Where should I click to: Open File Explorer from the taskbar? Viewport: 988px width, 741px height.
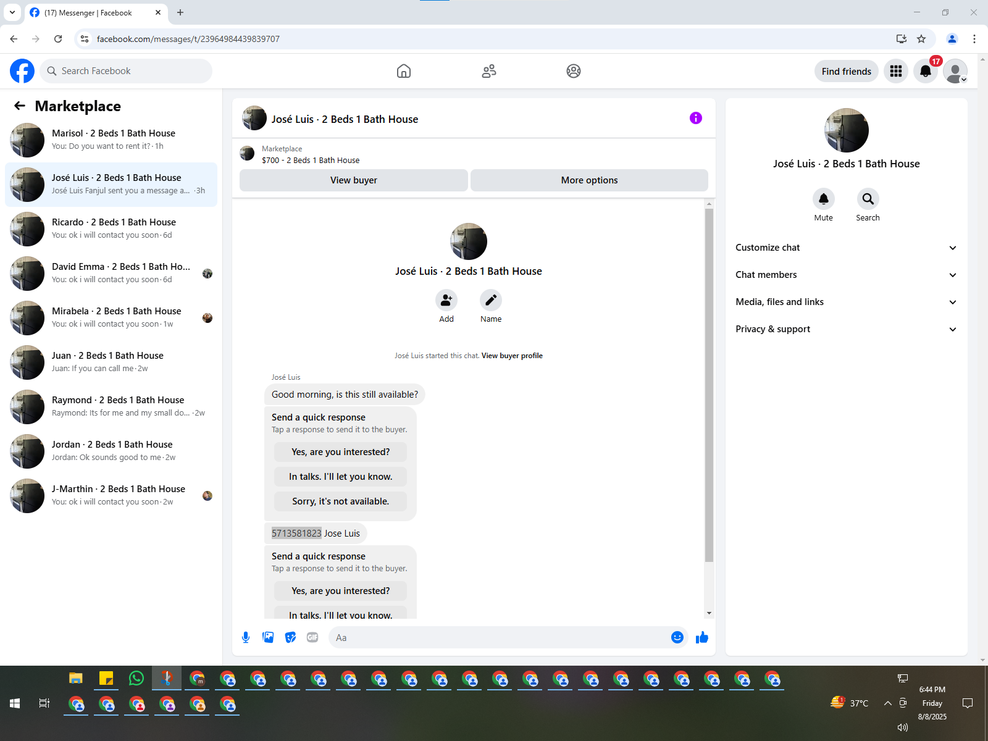(76, 678)
